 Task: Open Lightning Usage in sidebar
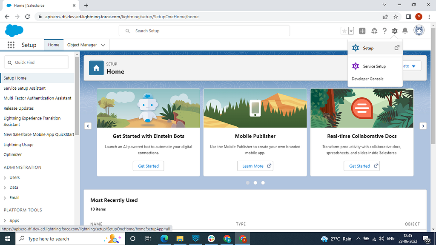18,145
